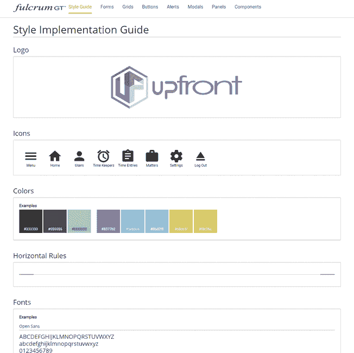This screenshot has height=353, width=354.
Task: Click the 0123456789 sample text
Action: 36,350
